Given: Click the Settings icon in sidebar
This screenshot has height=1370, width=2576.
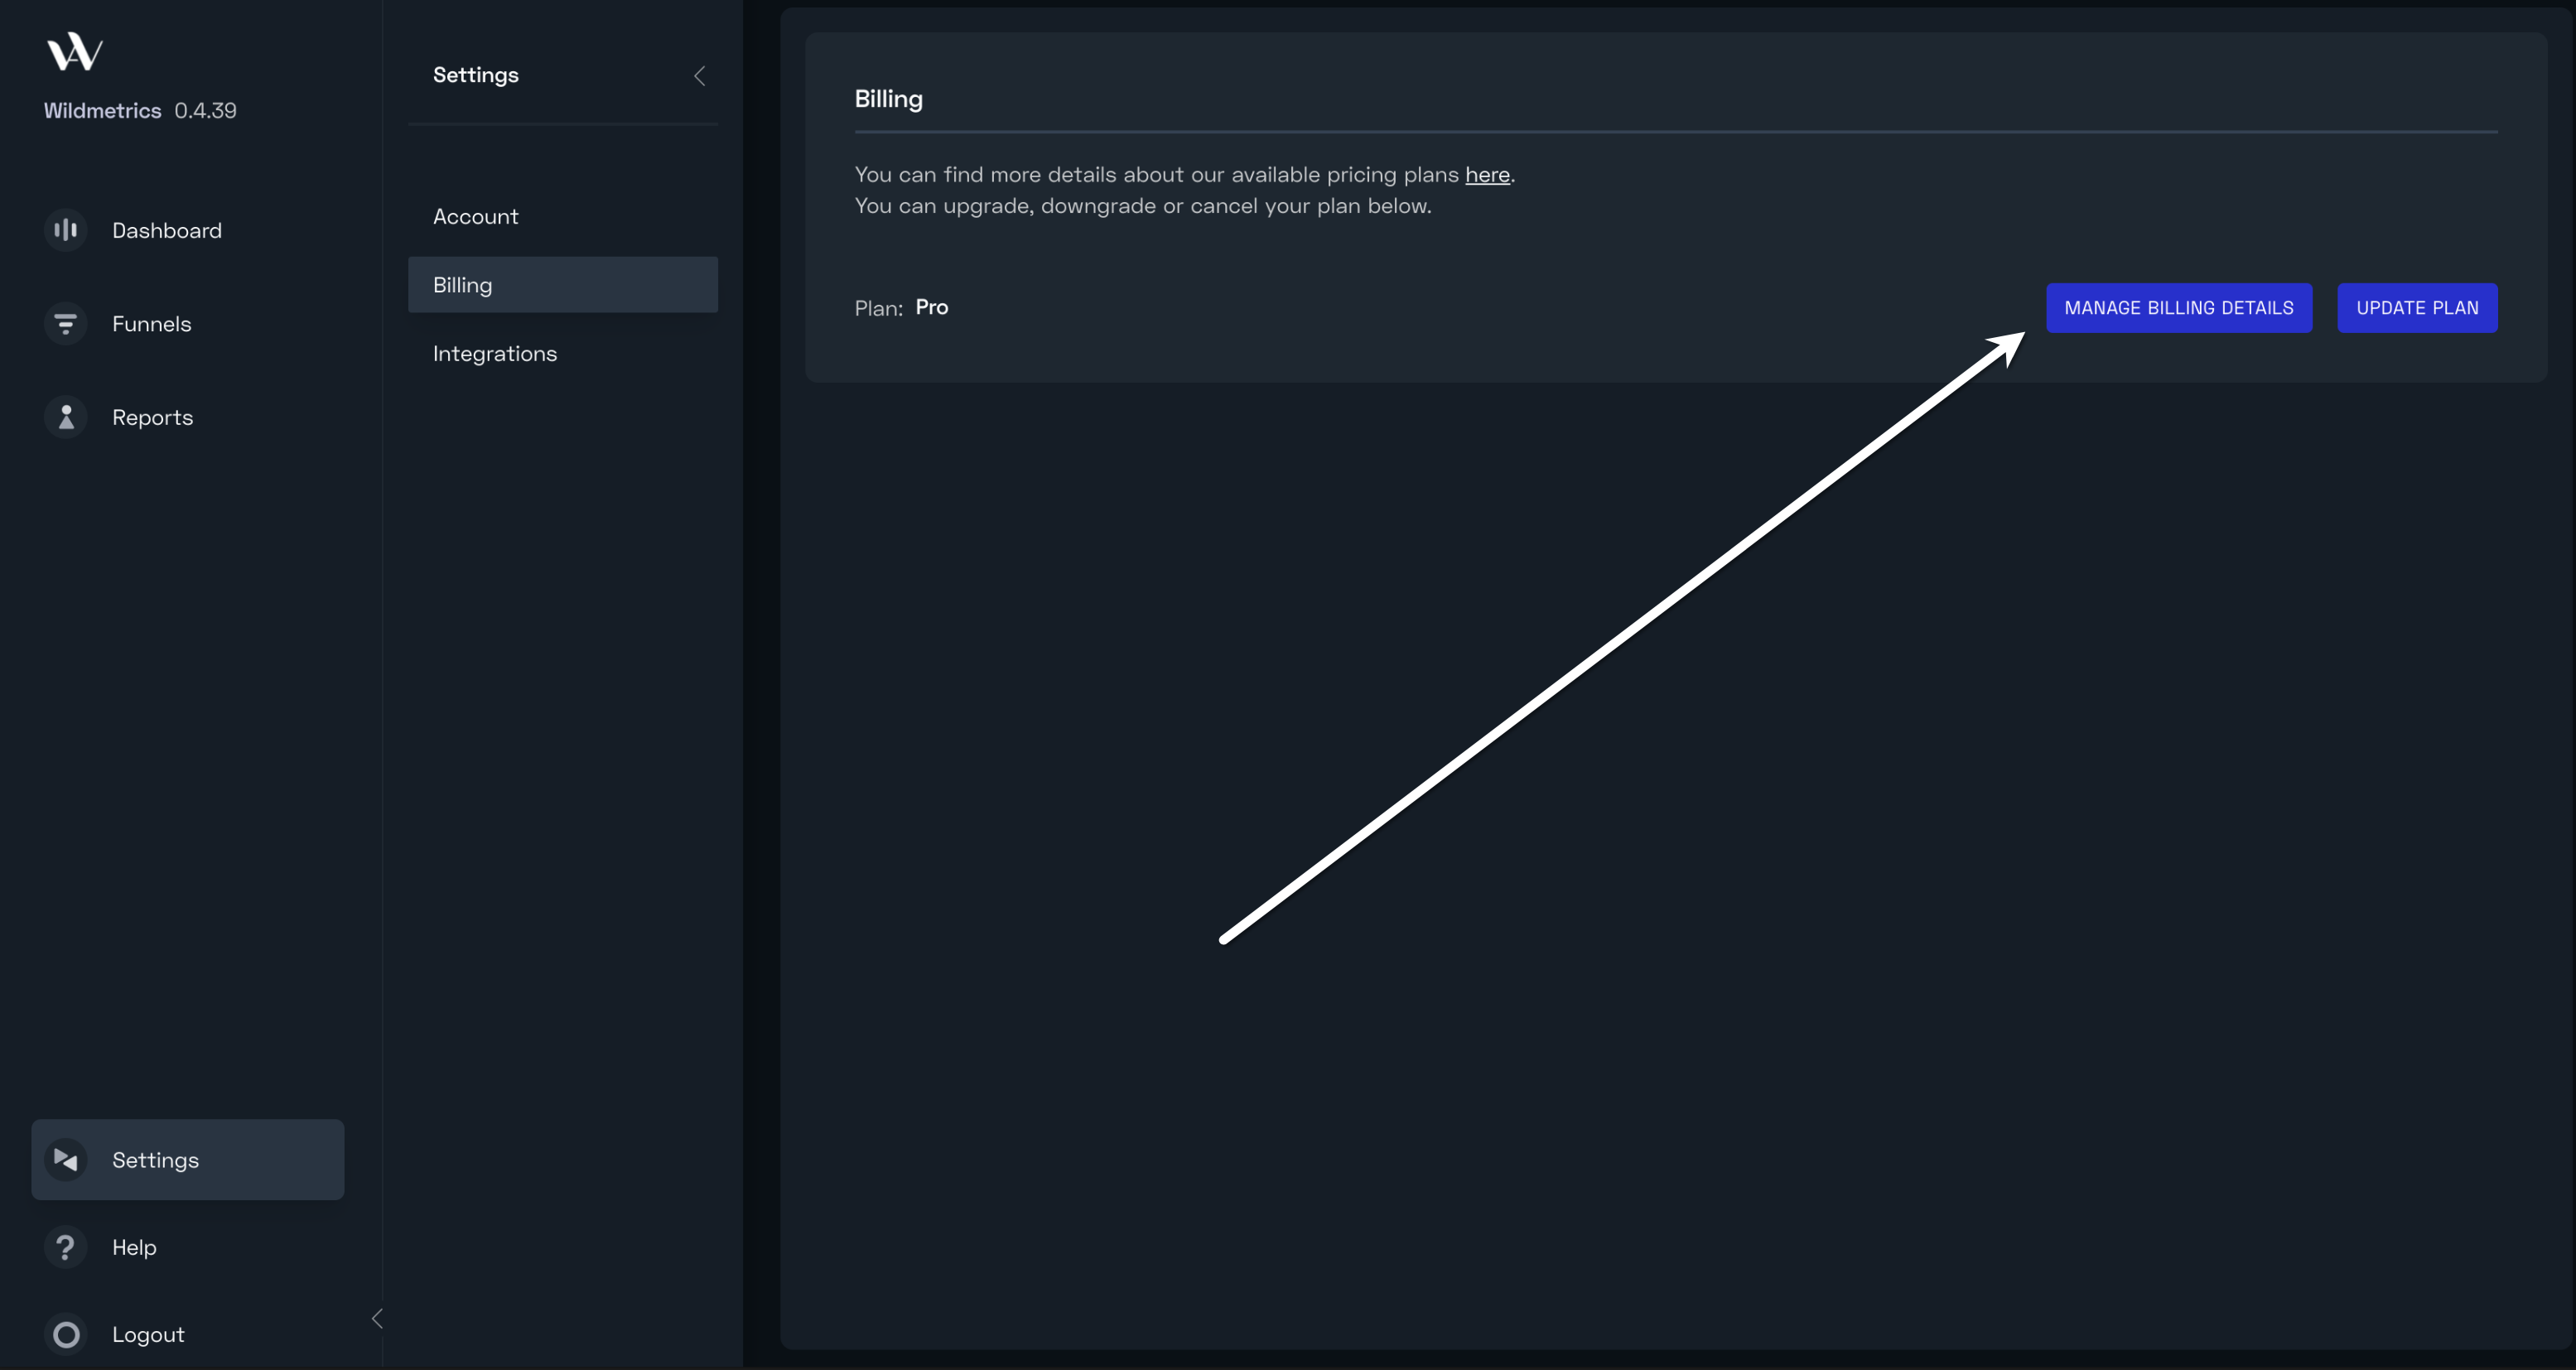Looking at the screenshot, I should coord(66,1160).
